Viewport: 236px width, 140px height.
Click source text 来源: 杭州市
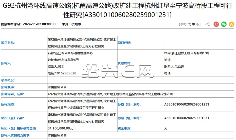click(71, 24)
